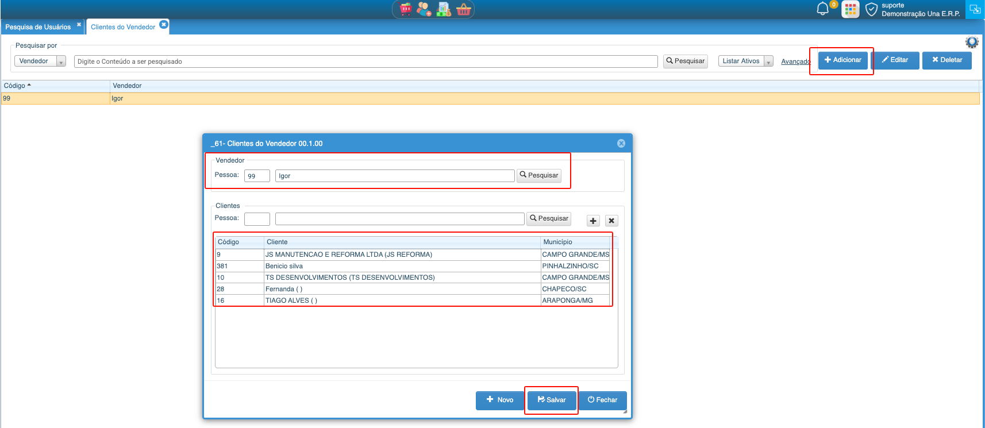Open the financial chart shortcut icon
The image size is (985, 428).
point(444,9)
